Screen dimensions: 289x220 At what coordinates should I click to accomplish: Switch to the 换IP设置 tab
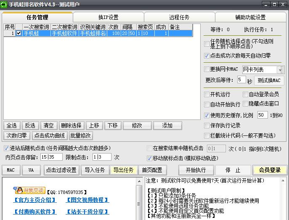108,17
